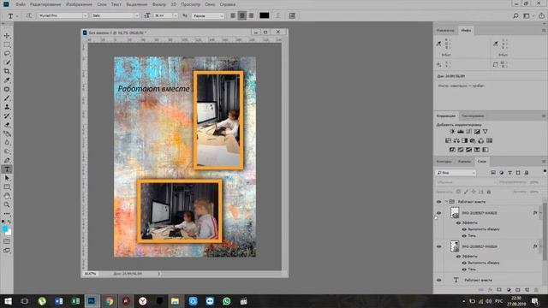The width and height of the screenshot is (548, 308).
Task: Select the Path Selection arrow tool
Action: 7,178
